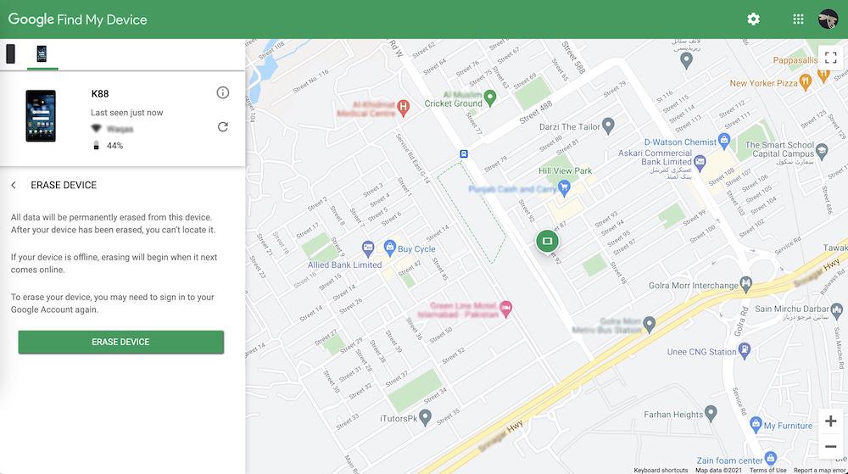Click Al-Khidmat Medical Centre hospital pin
The width and height of the screenshot is (848, 474).
[403, 108]
